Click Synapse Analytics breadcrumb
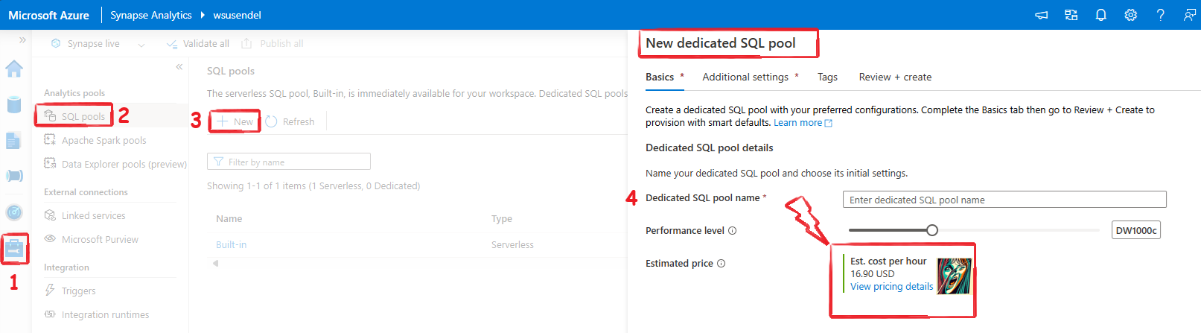This screenshot has width=1201, height=333. (151, 15)
